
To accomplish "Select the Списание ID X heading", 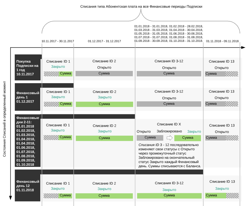I will coord(169,124).
